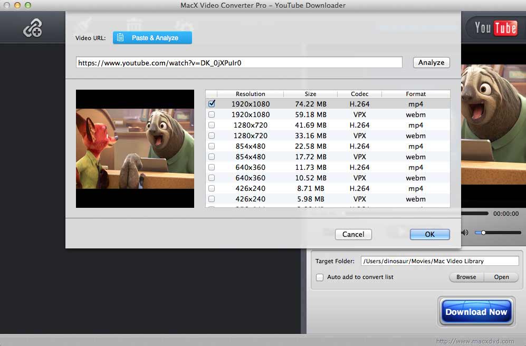Open the YouTube logo button
This screenshot has height=346, width=526.
[495, 28]
